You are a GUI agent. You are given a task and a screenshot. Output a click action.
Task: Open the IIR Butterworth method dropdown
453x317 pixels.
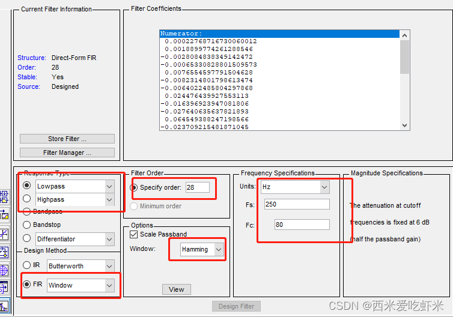click(109, 266)
